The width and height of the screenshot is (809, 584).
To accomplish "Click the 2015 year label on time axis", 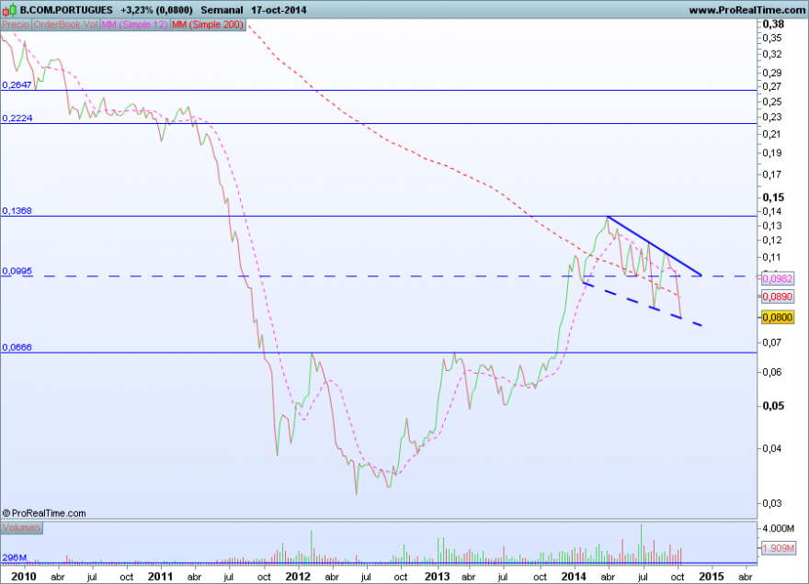I will pos(711,577).
